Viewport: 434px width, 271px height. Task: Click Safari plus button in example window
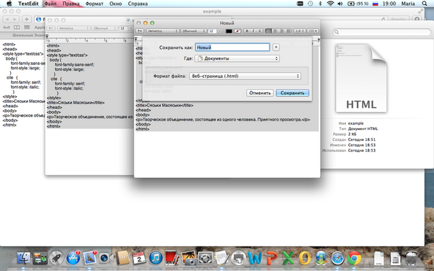(26, 19)
